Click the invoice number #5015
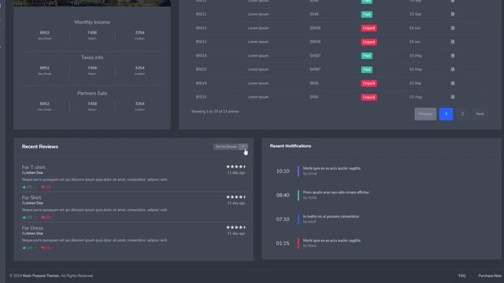This screenshot has width=504, height=283. coord(202,97)
